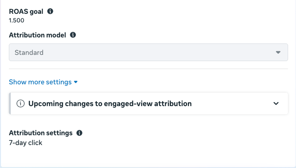Click the gray accent bar on the banner's left edge

[10, 104]
